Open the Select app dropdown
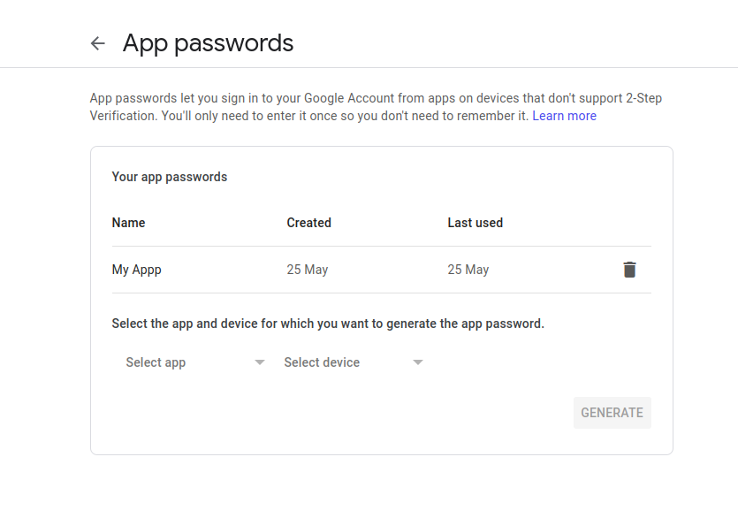 (x=177, y=362)
